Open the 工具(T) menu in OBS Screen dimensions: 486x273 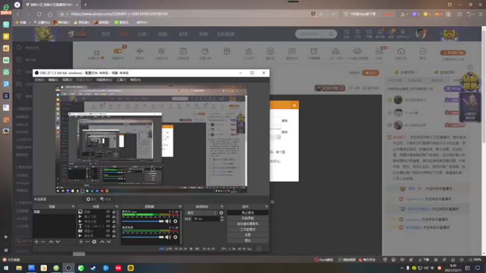[121, 80]
